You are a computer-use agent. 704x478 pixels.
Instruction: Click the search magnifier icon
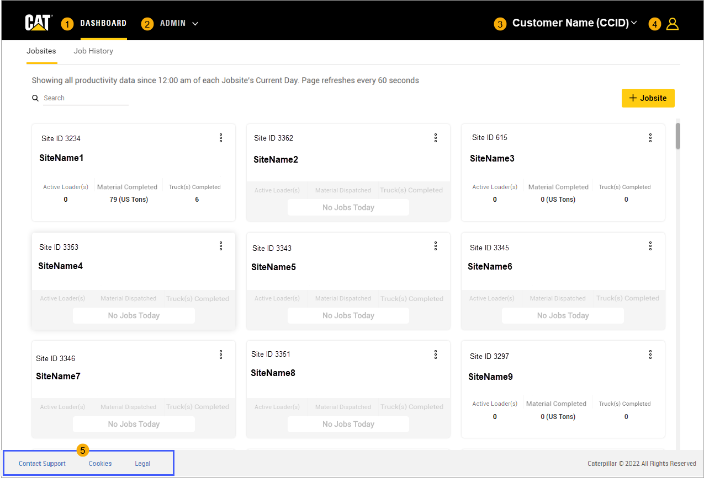35,98
